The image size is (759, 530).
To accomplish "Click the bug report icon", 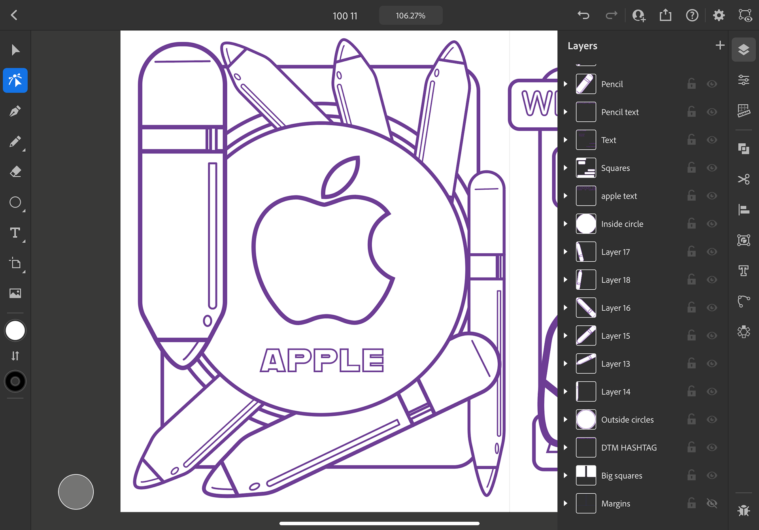I will coord(744,511).
